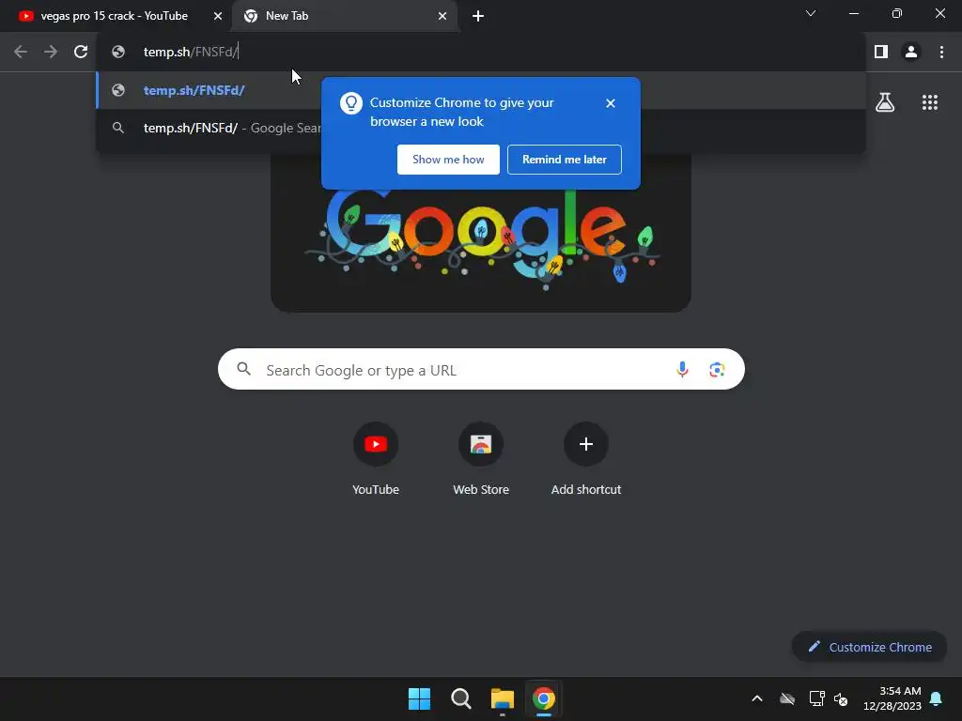Open the Chrome Labs flask icon
Screen dimensions: 962x721
pos(885,102)
